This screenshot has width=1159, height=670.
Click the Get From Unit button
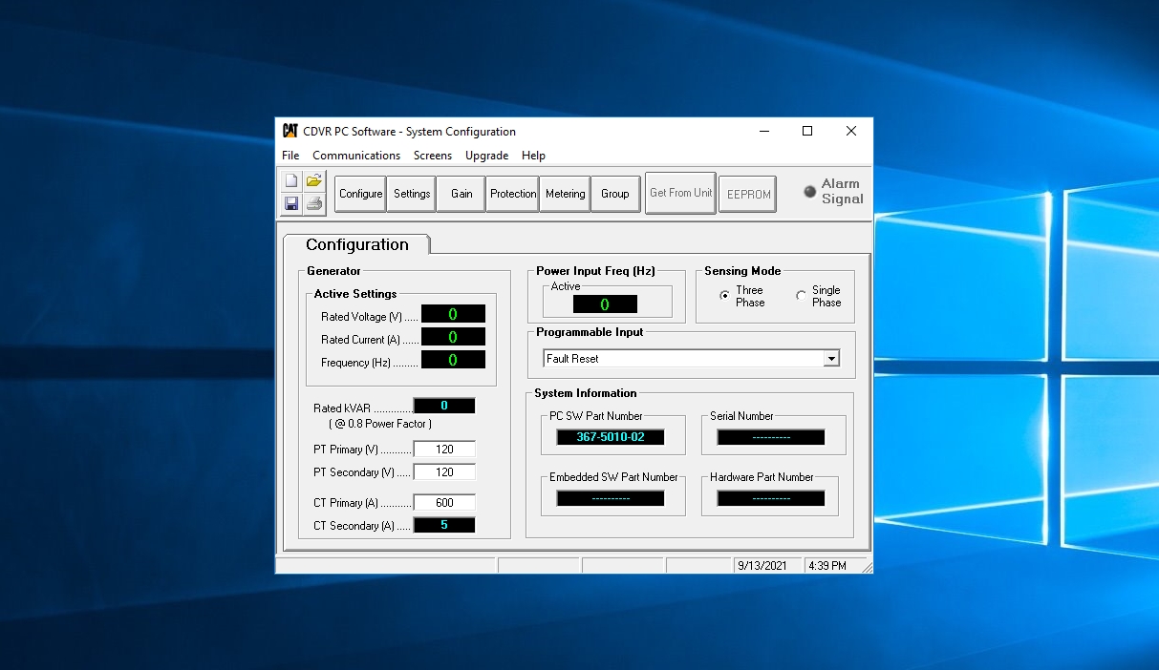679,193
